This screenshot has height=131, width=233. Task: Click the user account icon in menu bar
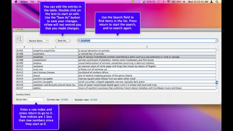click(x=212, y=2)
